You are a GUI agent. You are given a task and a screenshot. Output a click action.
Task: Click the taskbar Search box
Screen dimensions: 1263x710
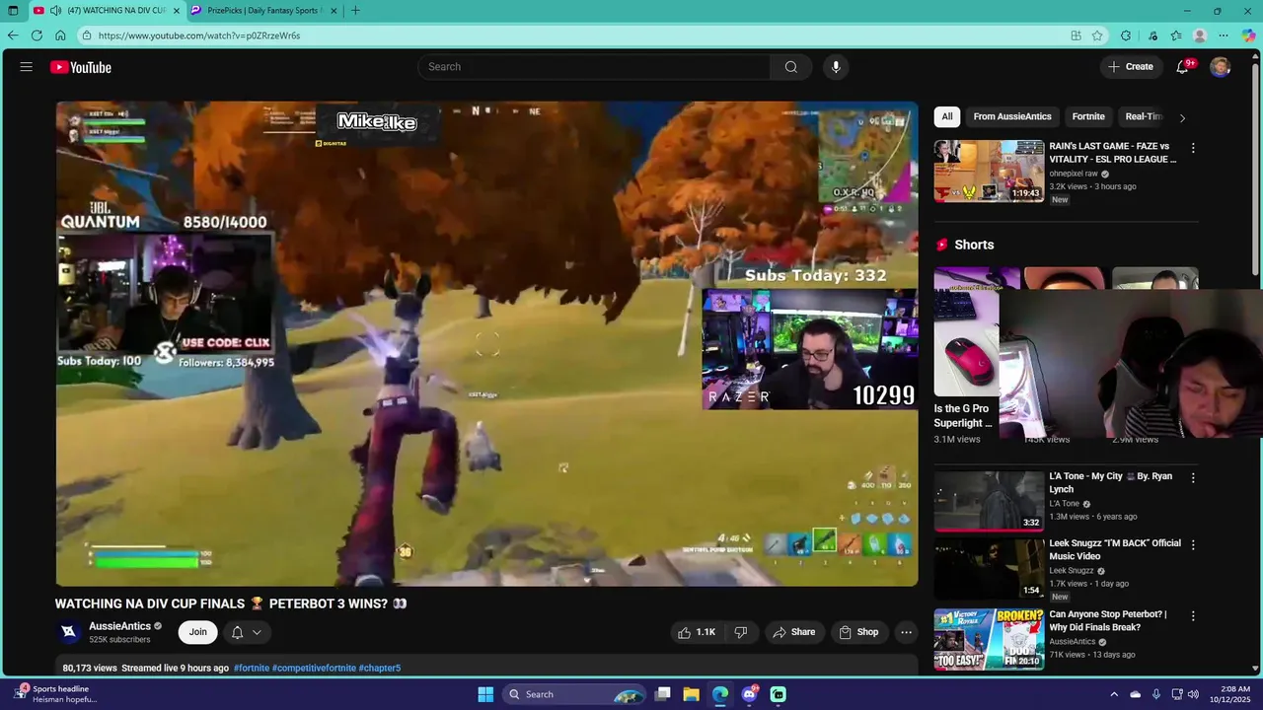(x=573, y=694)
